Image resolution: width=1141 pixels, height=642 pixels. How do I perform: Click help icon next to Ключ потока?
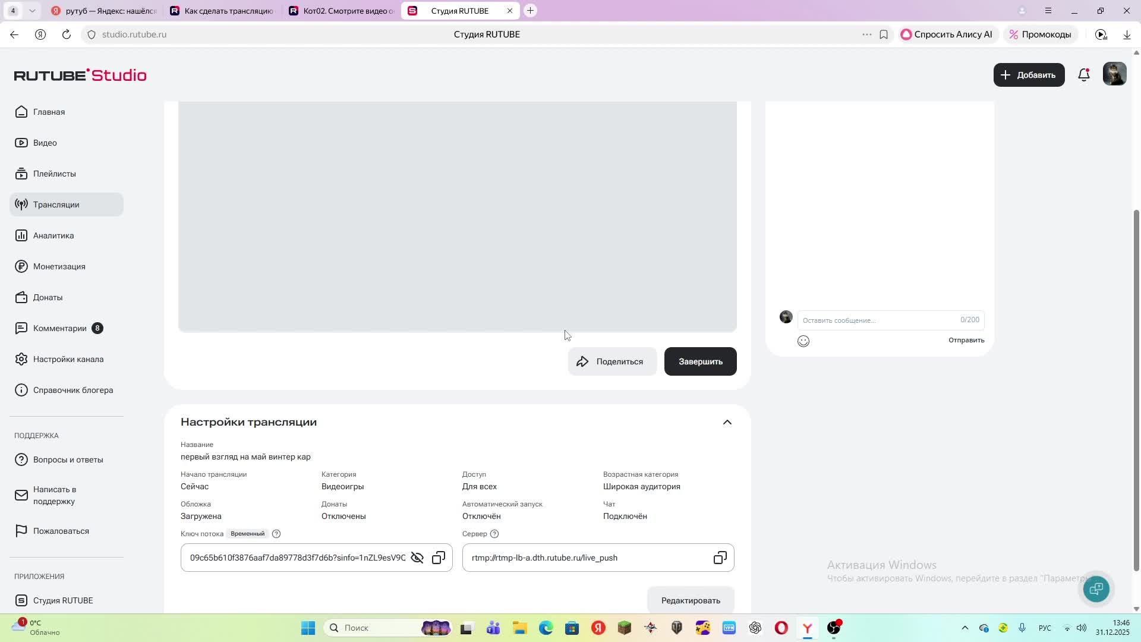click(276, 534)
